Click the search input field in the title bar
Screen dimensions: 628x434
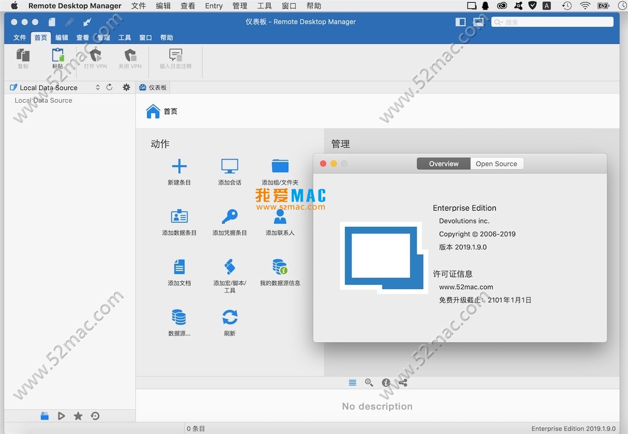coord(556,22)
